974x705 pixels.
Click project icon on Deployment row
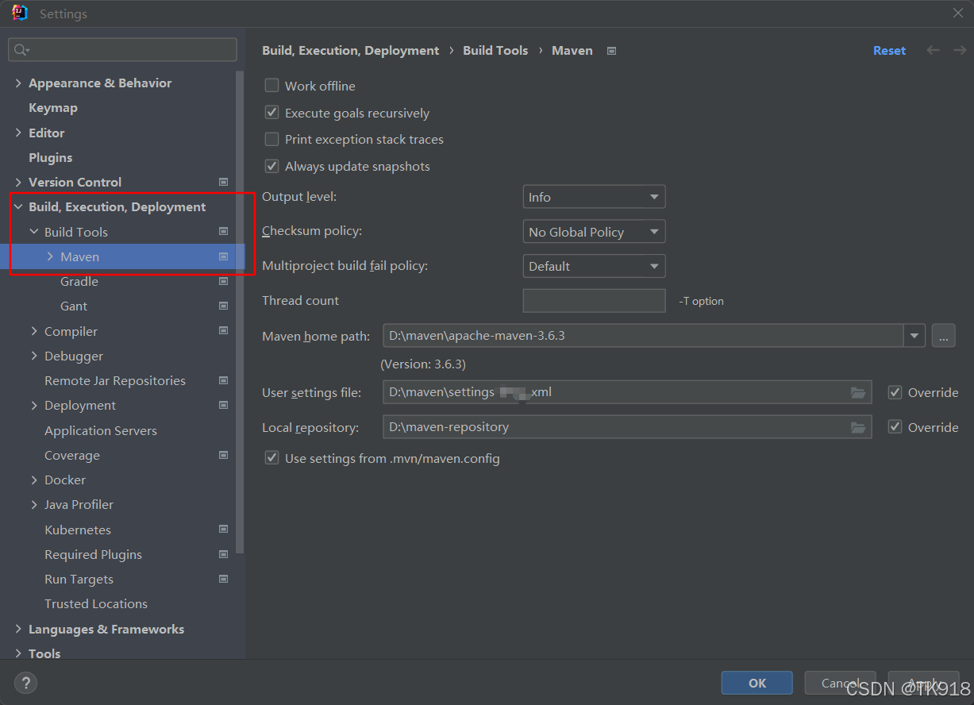pos(223,405)
